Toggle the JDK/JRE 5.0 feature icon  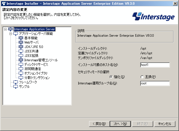pos(21,47)
